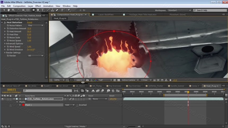Enable the draft 3D icon in timeline
Viewport: 228px width, 128px height.
[x=87, y=91]
